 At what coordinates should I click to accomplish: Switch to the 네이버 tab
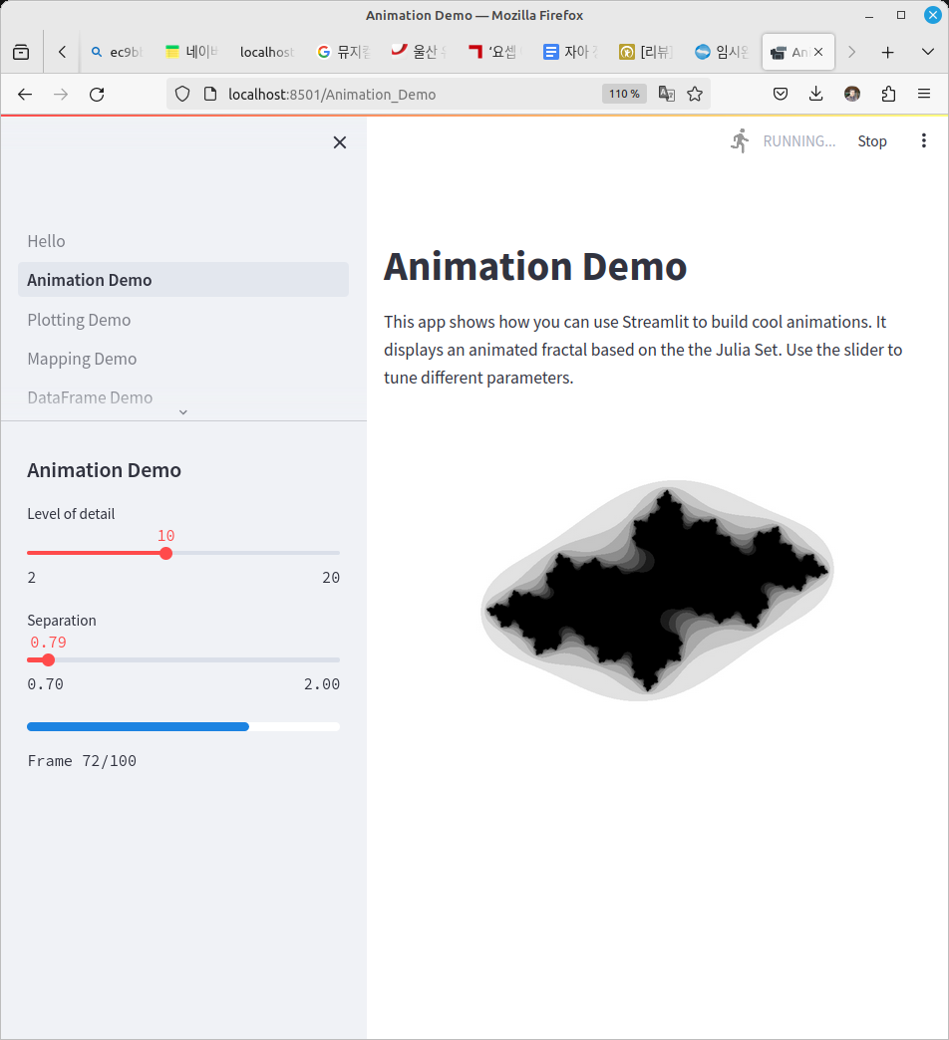[191, 52]
